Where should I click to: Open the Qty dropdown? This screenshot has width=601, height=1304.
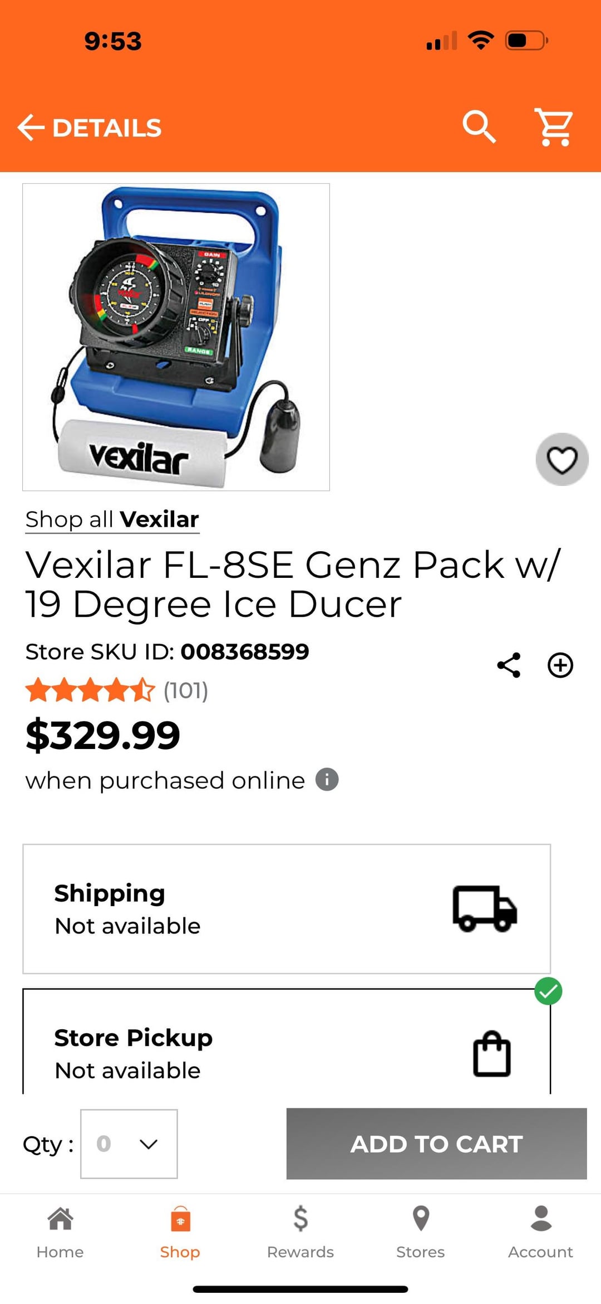click(129, 1144)
